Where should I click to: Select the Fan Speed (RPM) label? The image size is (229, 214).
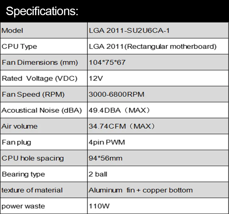[33, 94]
